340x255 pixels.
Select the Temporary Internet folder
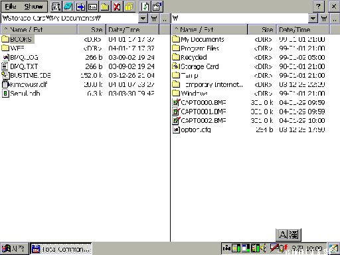pos(208,84)
